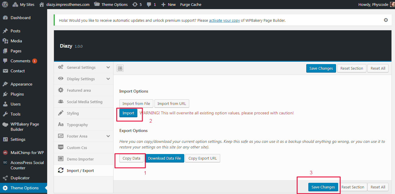Click the top Save Changes button
This screenshot has height=194, width=395.
point(321,68)
